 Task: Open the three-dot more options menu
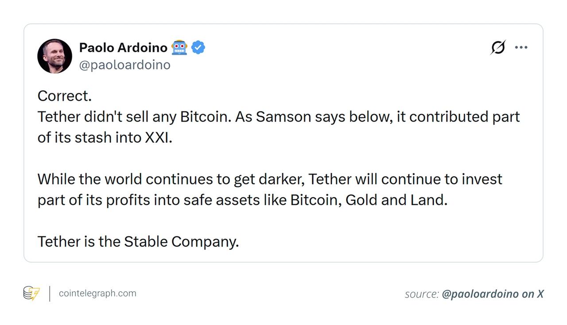[x=521, y=47]
